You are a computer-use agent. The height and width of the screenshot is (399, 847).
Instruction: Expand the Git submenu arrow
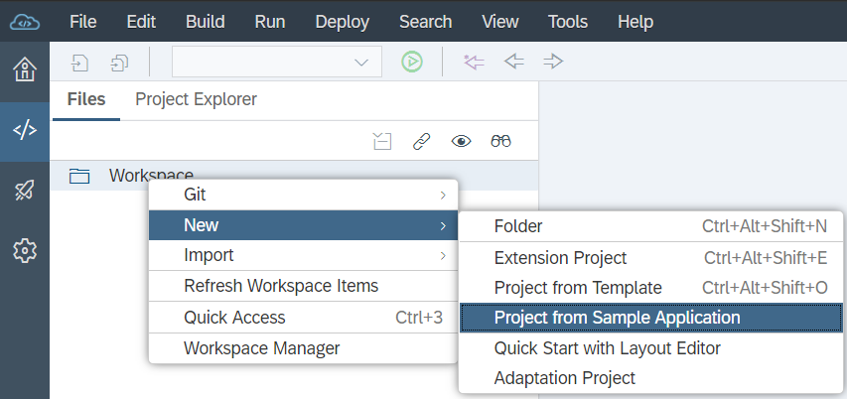pyautogui.click(x=443, y=195)
